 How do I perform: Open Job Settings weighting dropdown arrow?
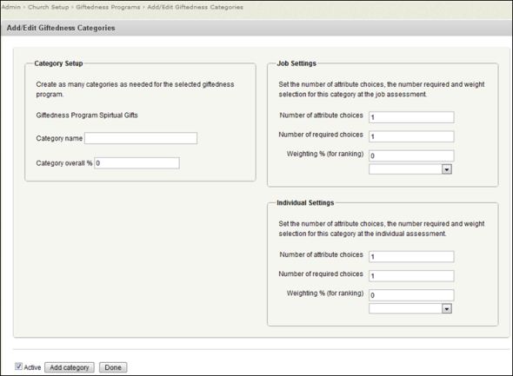click(447, 169)
